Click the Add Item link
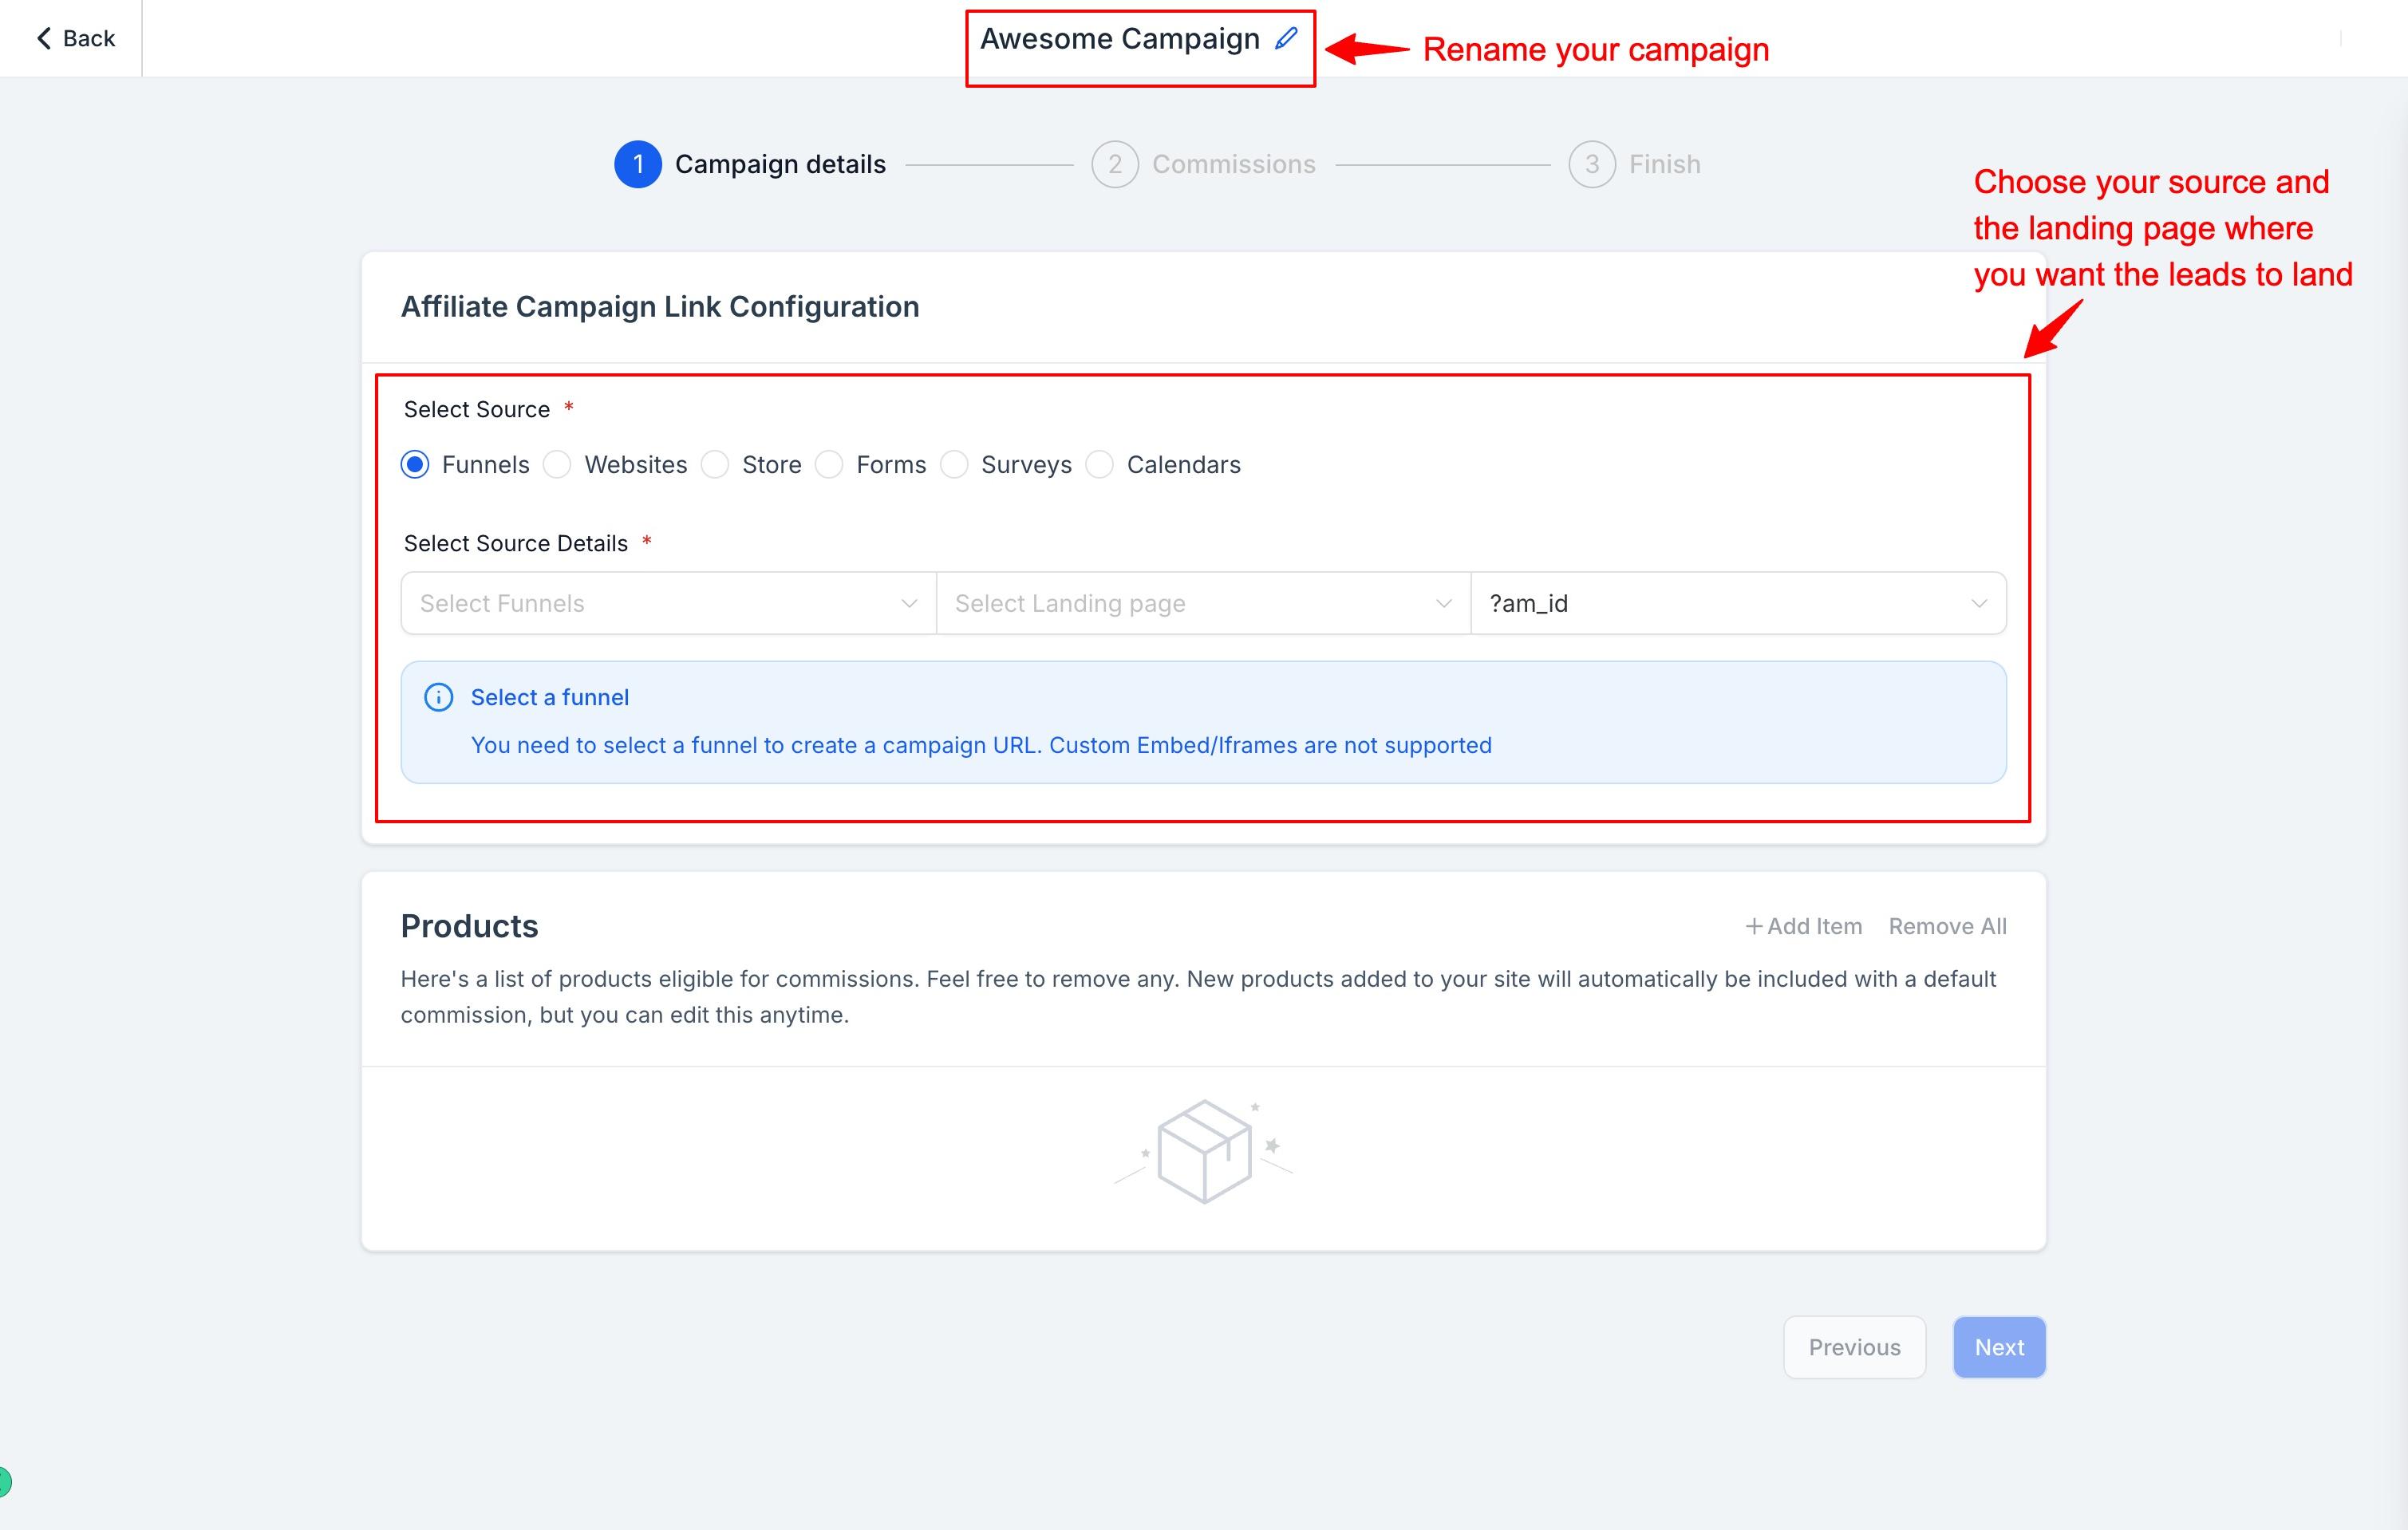Screen dimensions: 2408x1530 pos(1803,926)
